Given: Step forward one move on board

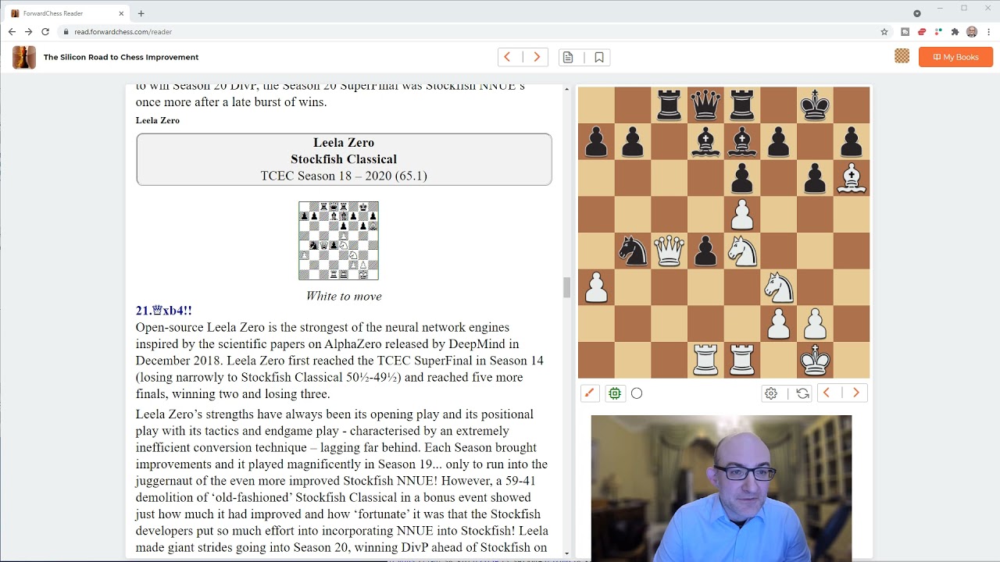Looking at the screenshot, I should click(855, 393).
